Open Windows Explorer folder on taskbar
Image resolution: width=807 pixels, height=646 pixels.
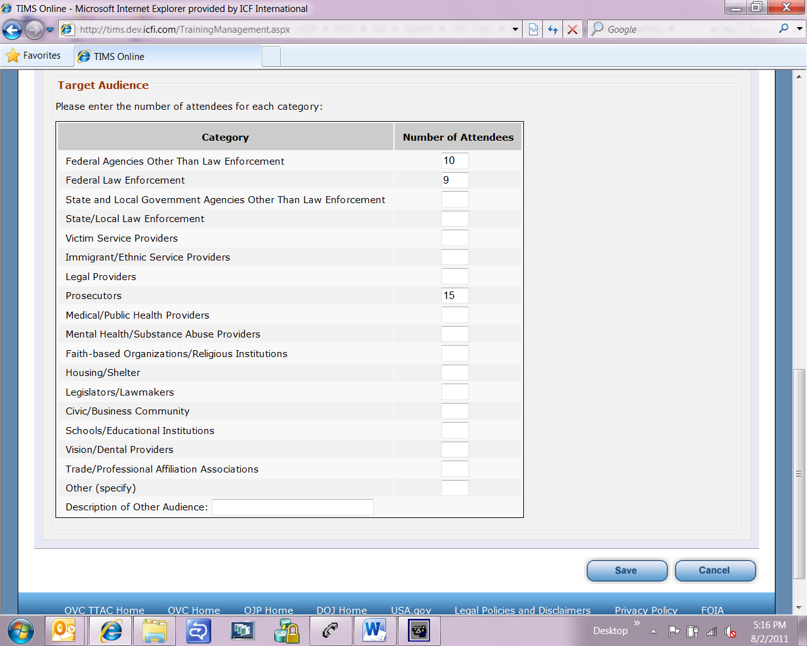coord(154,631)
